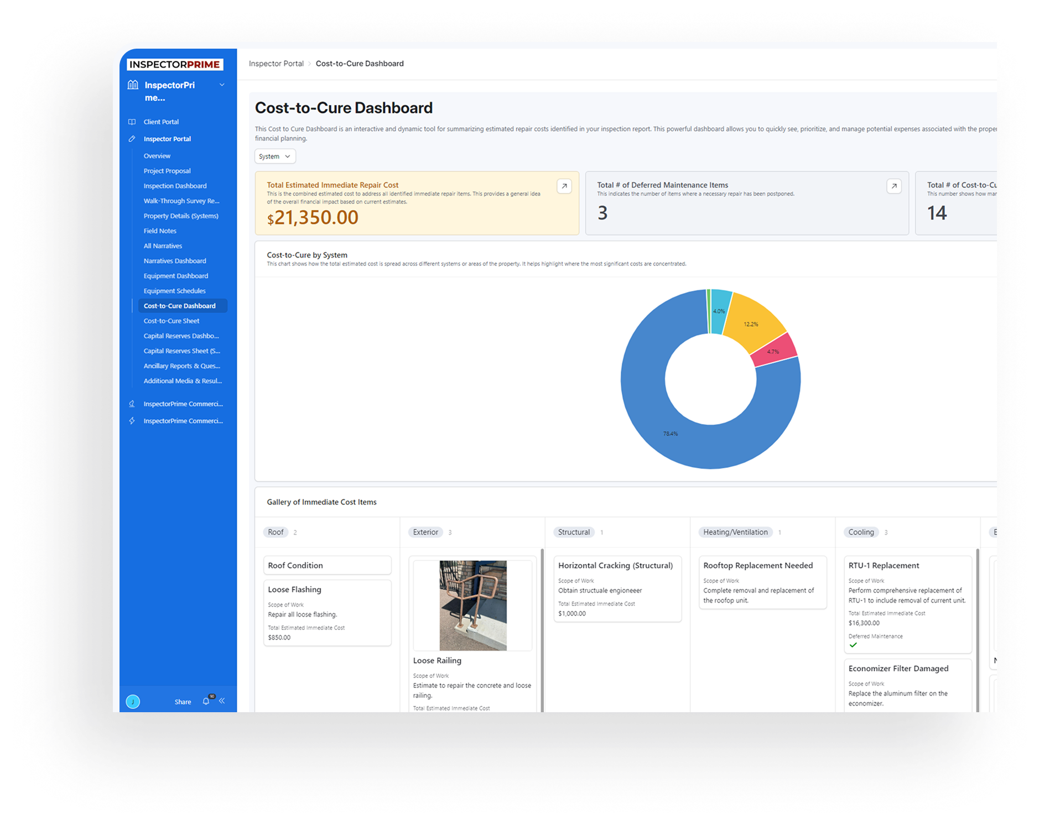This screenshot has width=1039, height=825.
Task: Click the pencil icon beside Inspector Portal
Action: (132, 139)
